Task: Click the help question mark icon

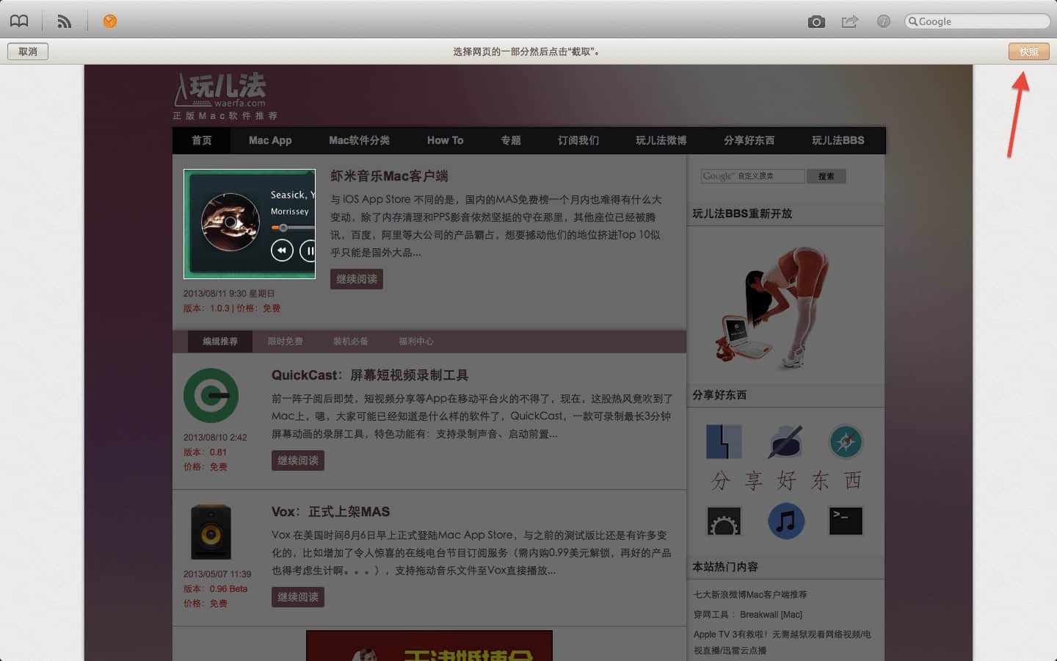Action: pyautogui.click(x=884, y=21)
